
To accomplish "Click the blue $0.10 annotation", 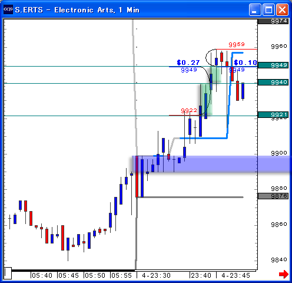I will coord(245,62).
